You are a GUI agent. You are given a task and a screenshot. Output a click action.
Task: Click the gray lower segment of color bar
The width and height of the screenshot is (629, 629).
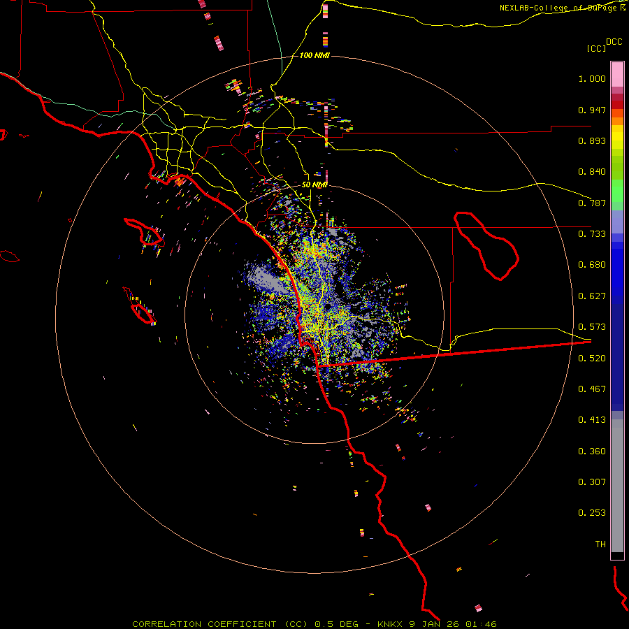(617, 486)
